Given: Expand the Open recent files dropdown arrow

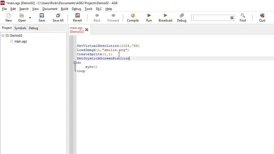Looking at the screenshot, I should point(30,18).
